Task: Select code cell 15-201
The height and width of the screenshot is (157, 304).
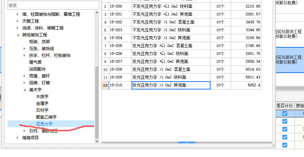Action: point(120,14)
